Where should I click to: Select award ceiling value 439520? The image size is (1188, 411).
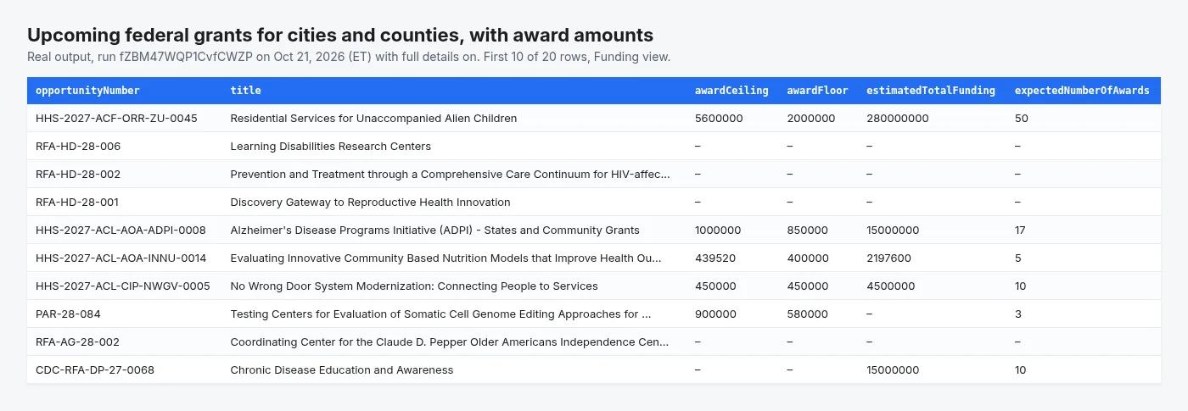715,258
